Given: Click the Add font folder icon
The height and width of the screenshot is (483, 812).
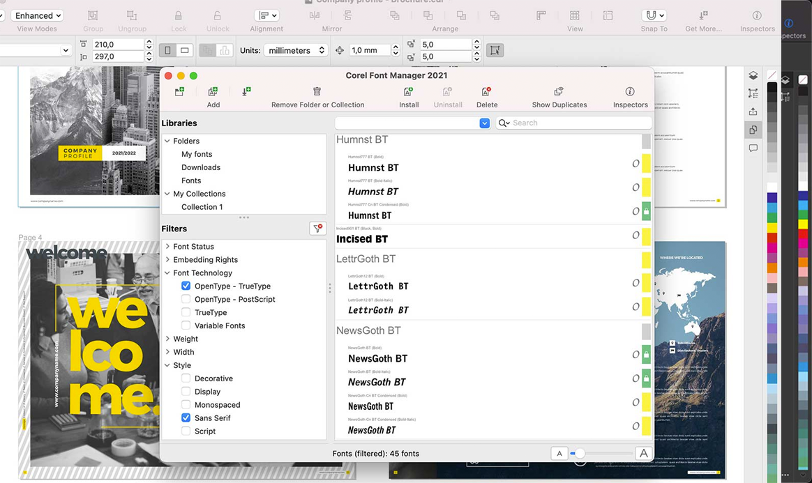Looking at the screenshot, I should pos(213,91).
